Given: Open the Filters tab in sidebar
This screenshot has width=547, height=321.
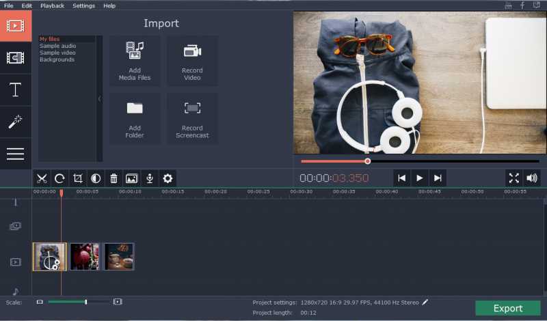Looking at the screenshot, I should tap(15, 58).
